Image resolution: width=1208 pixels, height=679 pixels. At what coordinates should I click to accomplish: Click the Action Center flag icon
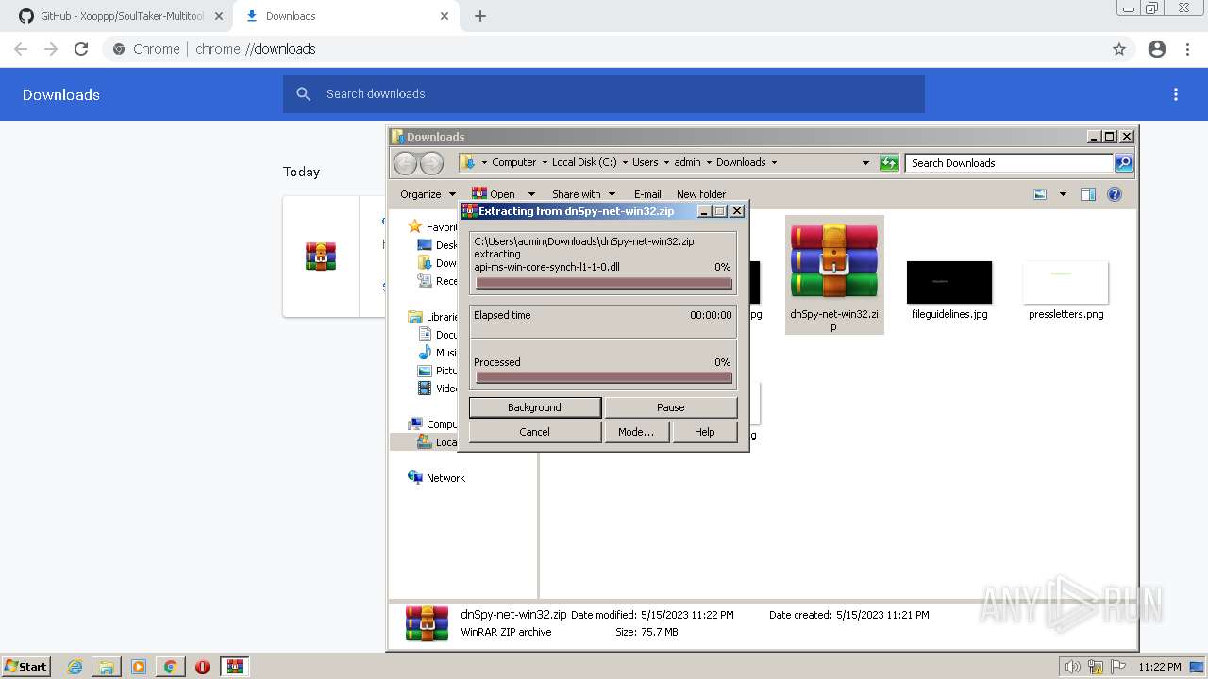(x=1118, y=667)
